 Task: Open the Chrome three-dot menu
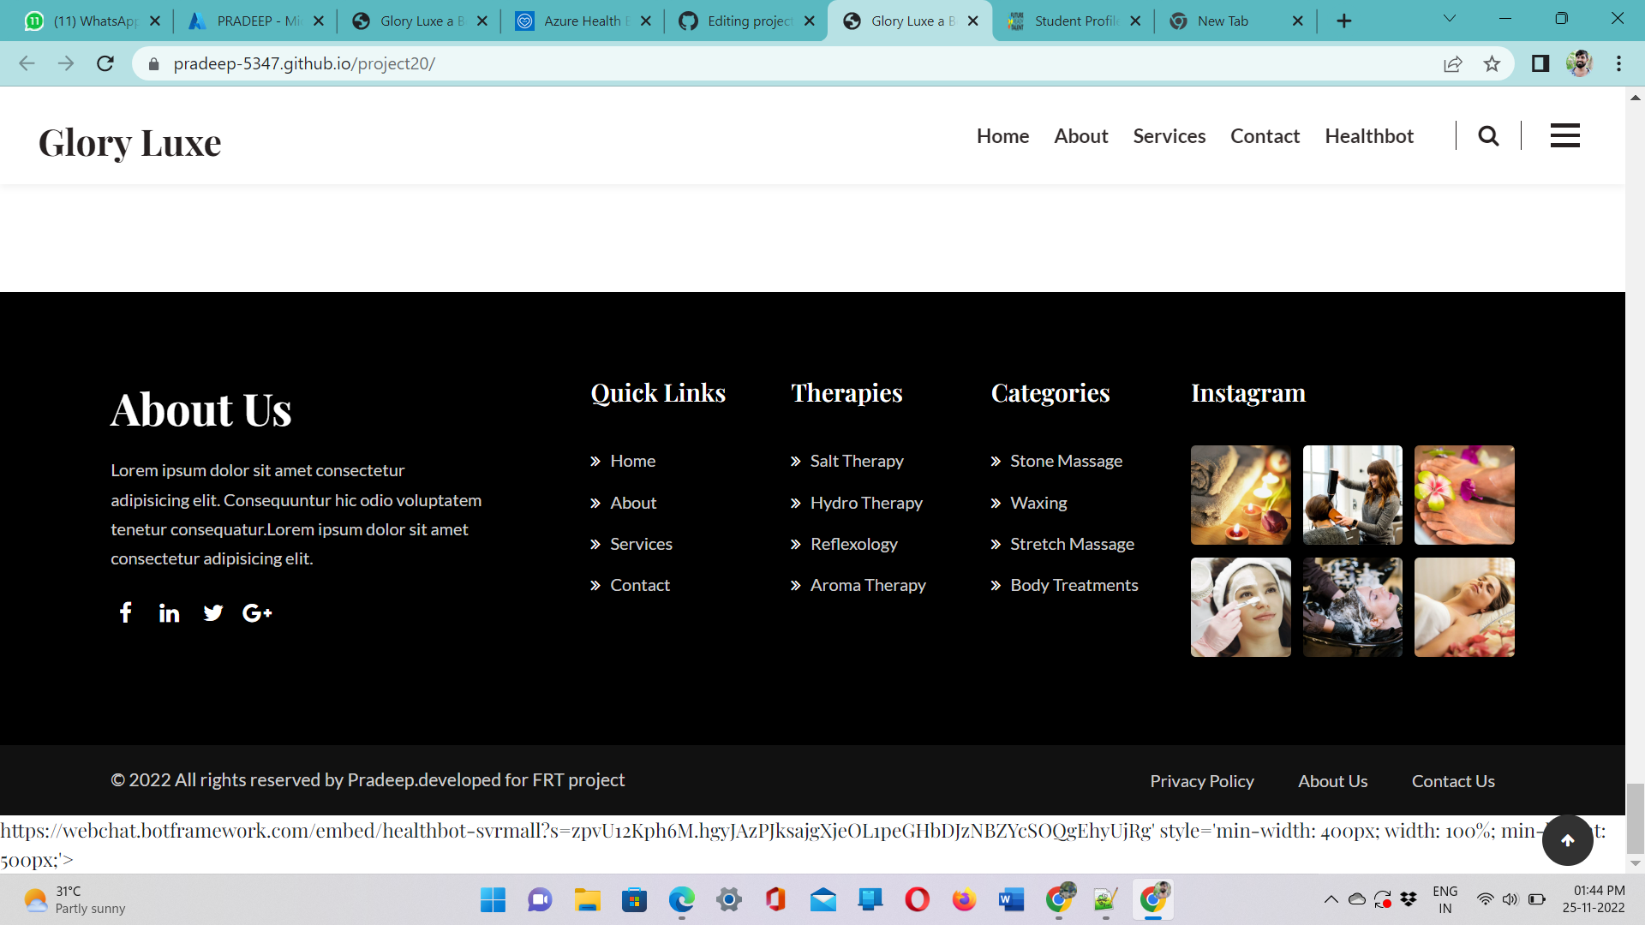(x=1618, y=63)
